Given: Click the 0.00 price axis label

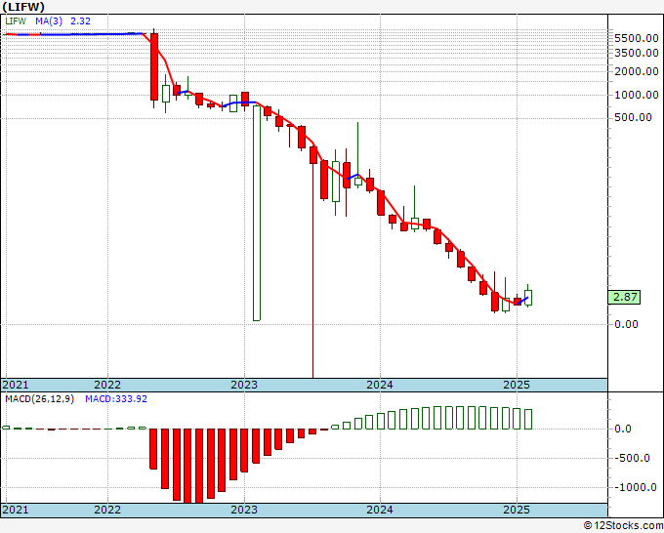Looking at the screenshot, I should pyautogui.click(x=626, y=324).
